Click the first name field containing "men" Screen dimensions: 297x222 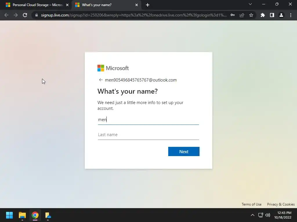148,120
